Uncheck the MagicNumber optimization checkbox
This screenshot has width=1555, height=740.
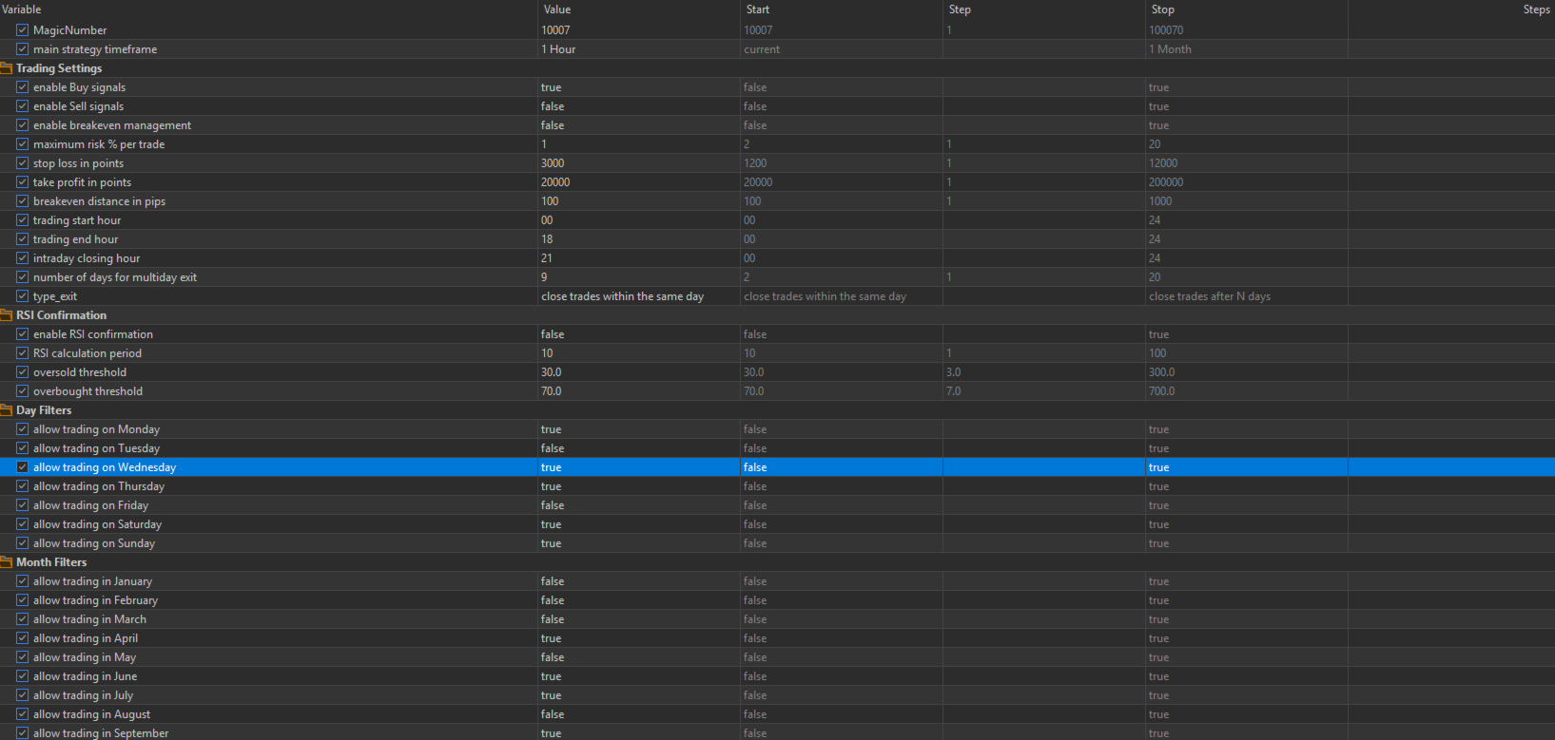[23, 30]
